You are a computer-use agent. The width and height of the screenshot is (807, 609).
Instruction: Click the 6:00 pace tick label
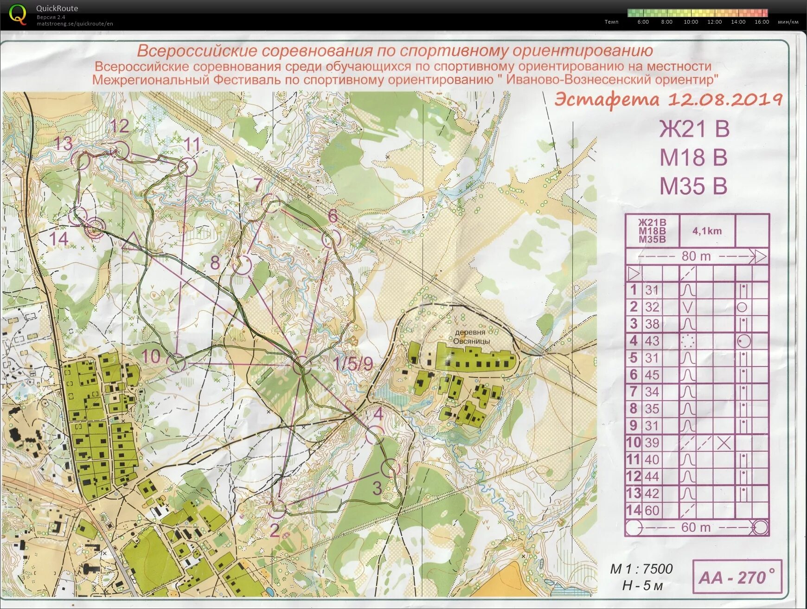click(x=643, y=22)
